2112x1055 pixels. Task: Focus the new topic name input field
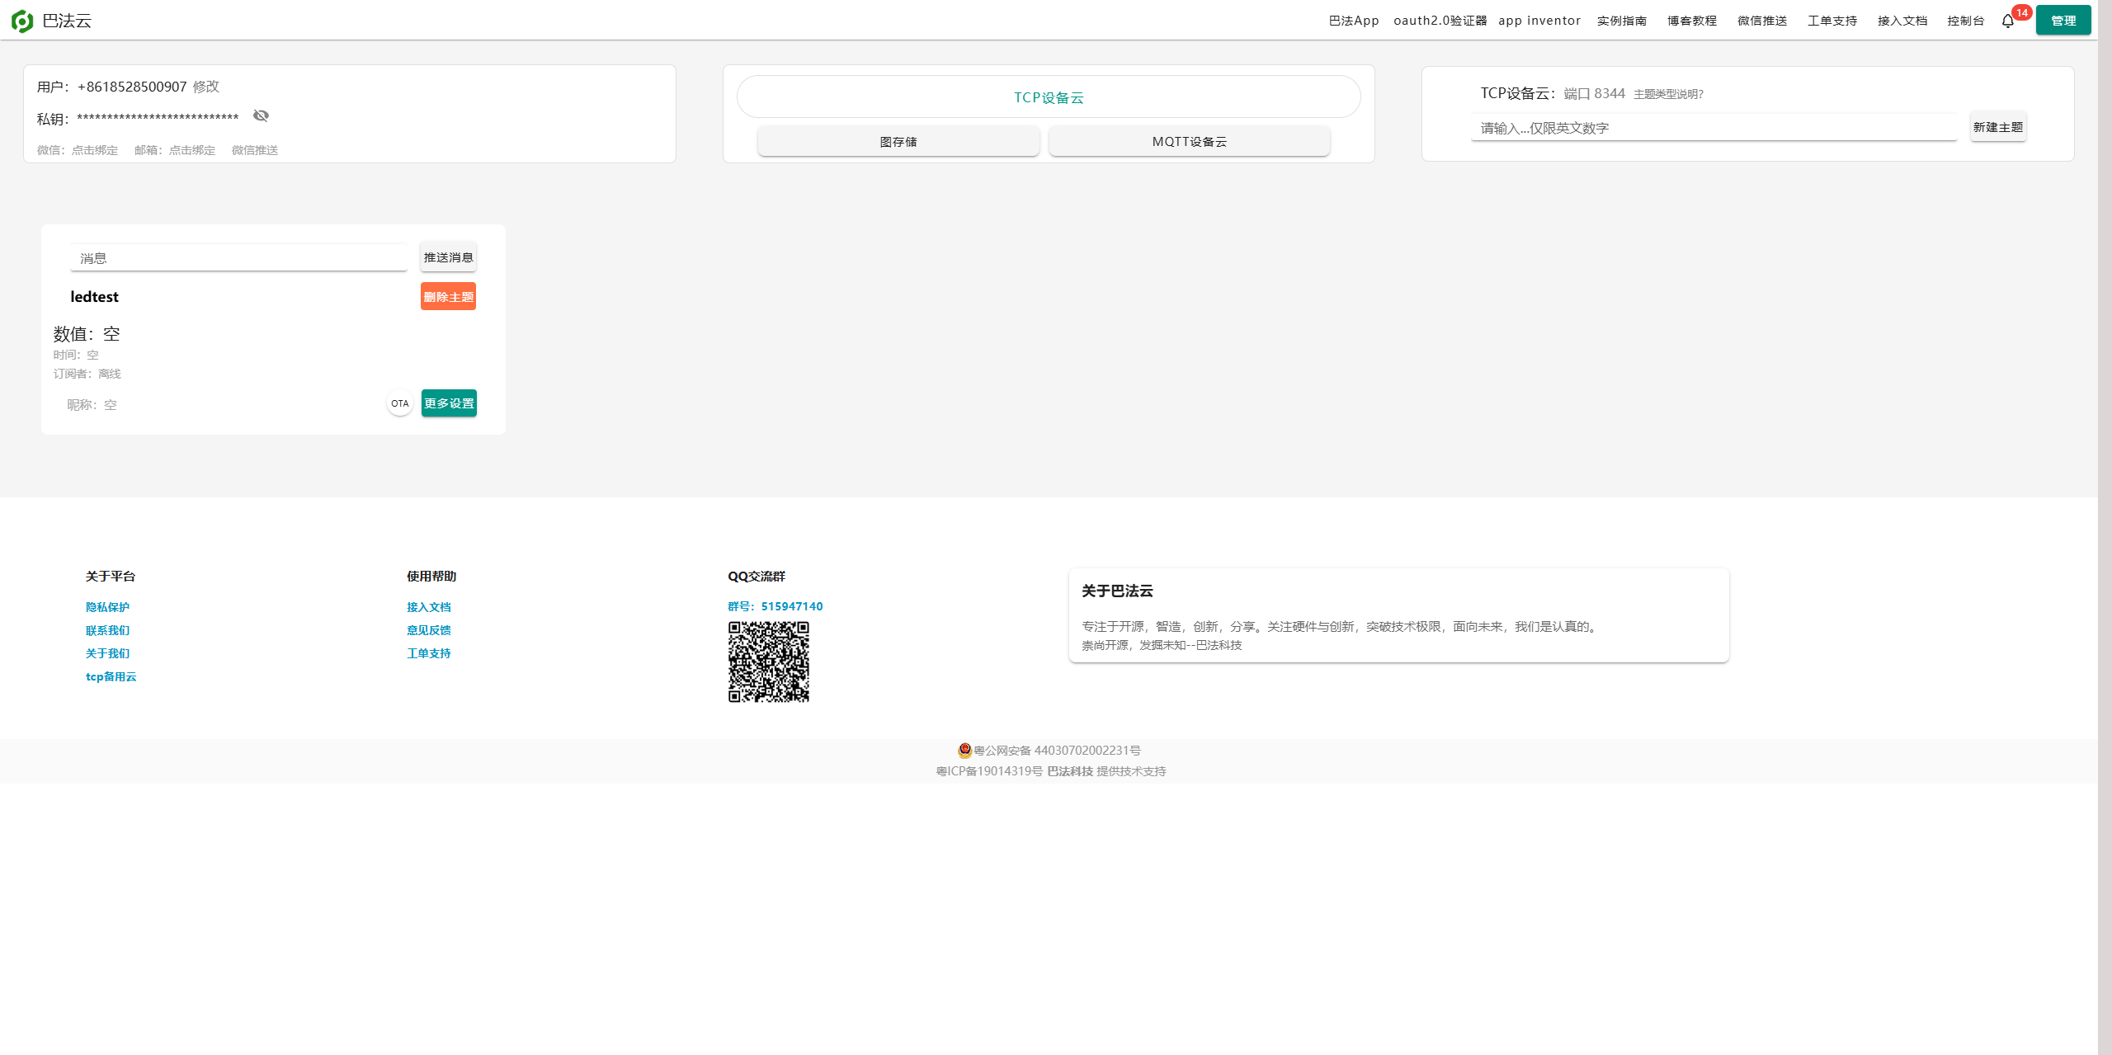[1714, 128]
